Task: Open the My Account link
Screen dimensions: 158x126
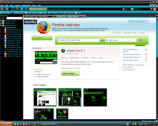Action: tap(116, 33)
